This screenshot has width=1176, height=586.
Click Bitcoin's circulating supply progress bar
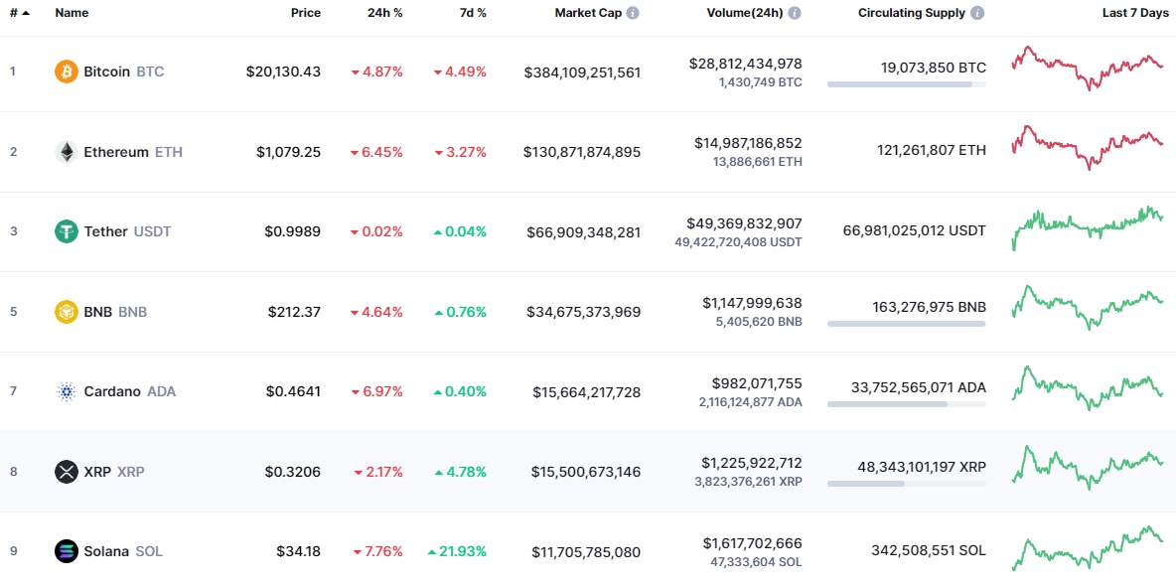[x=907, y=84]
